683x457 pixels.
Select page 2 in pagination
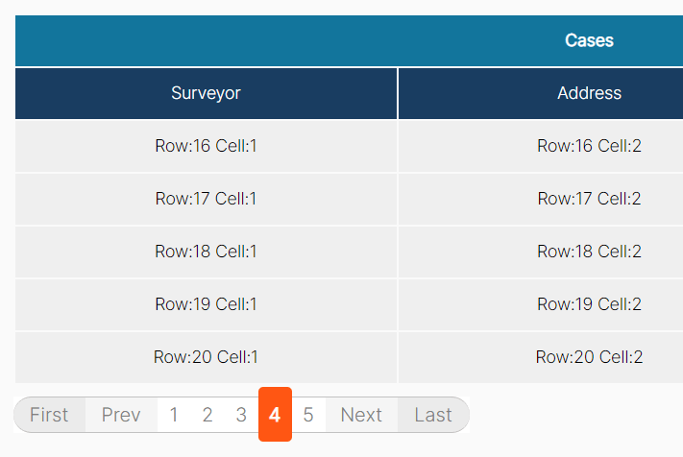pos(207,415)
